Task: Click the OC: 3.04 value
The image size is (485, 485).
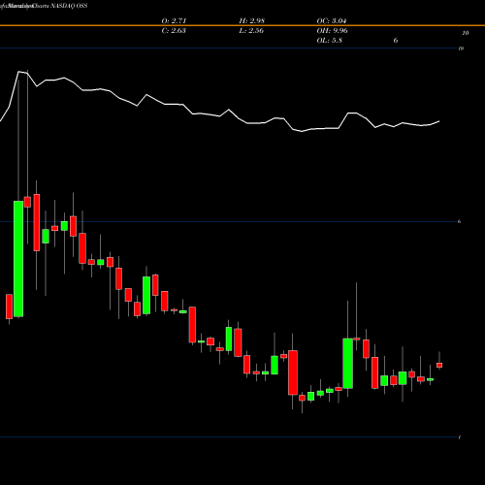Action: tap(332, 21)
